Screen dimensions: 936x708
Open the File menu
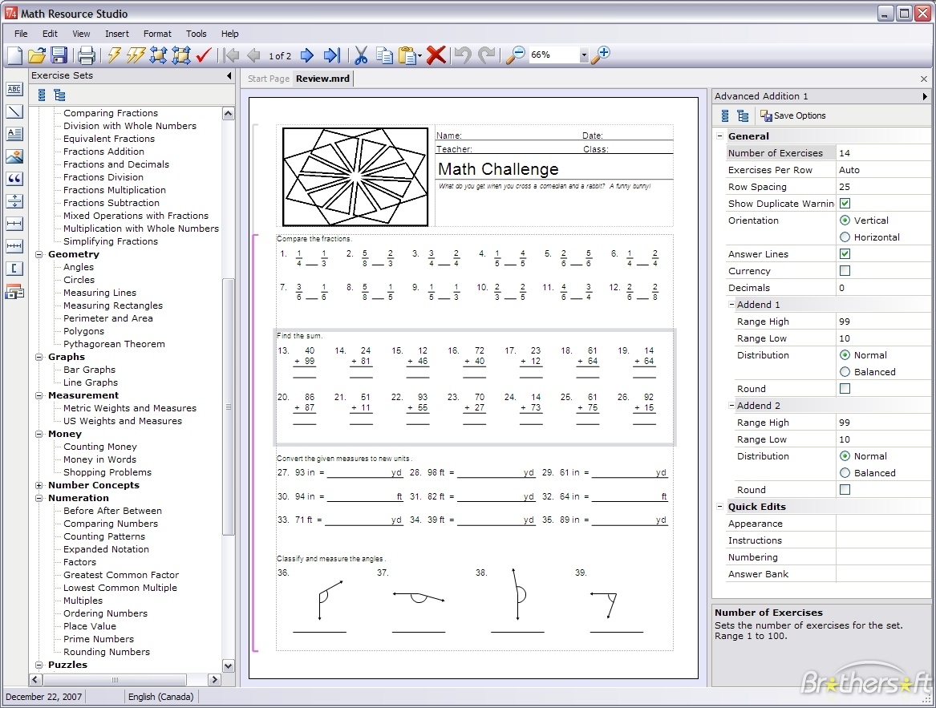pos(21,34)
